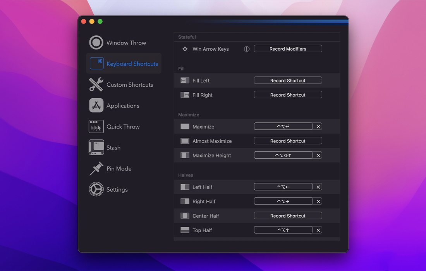Zoom the window with the green button

(x=100, y=21)
